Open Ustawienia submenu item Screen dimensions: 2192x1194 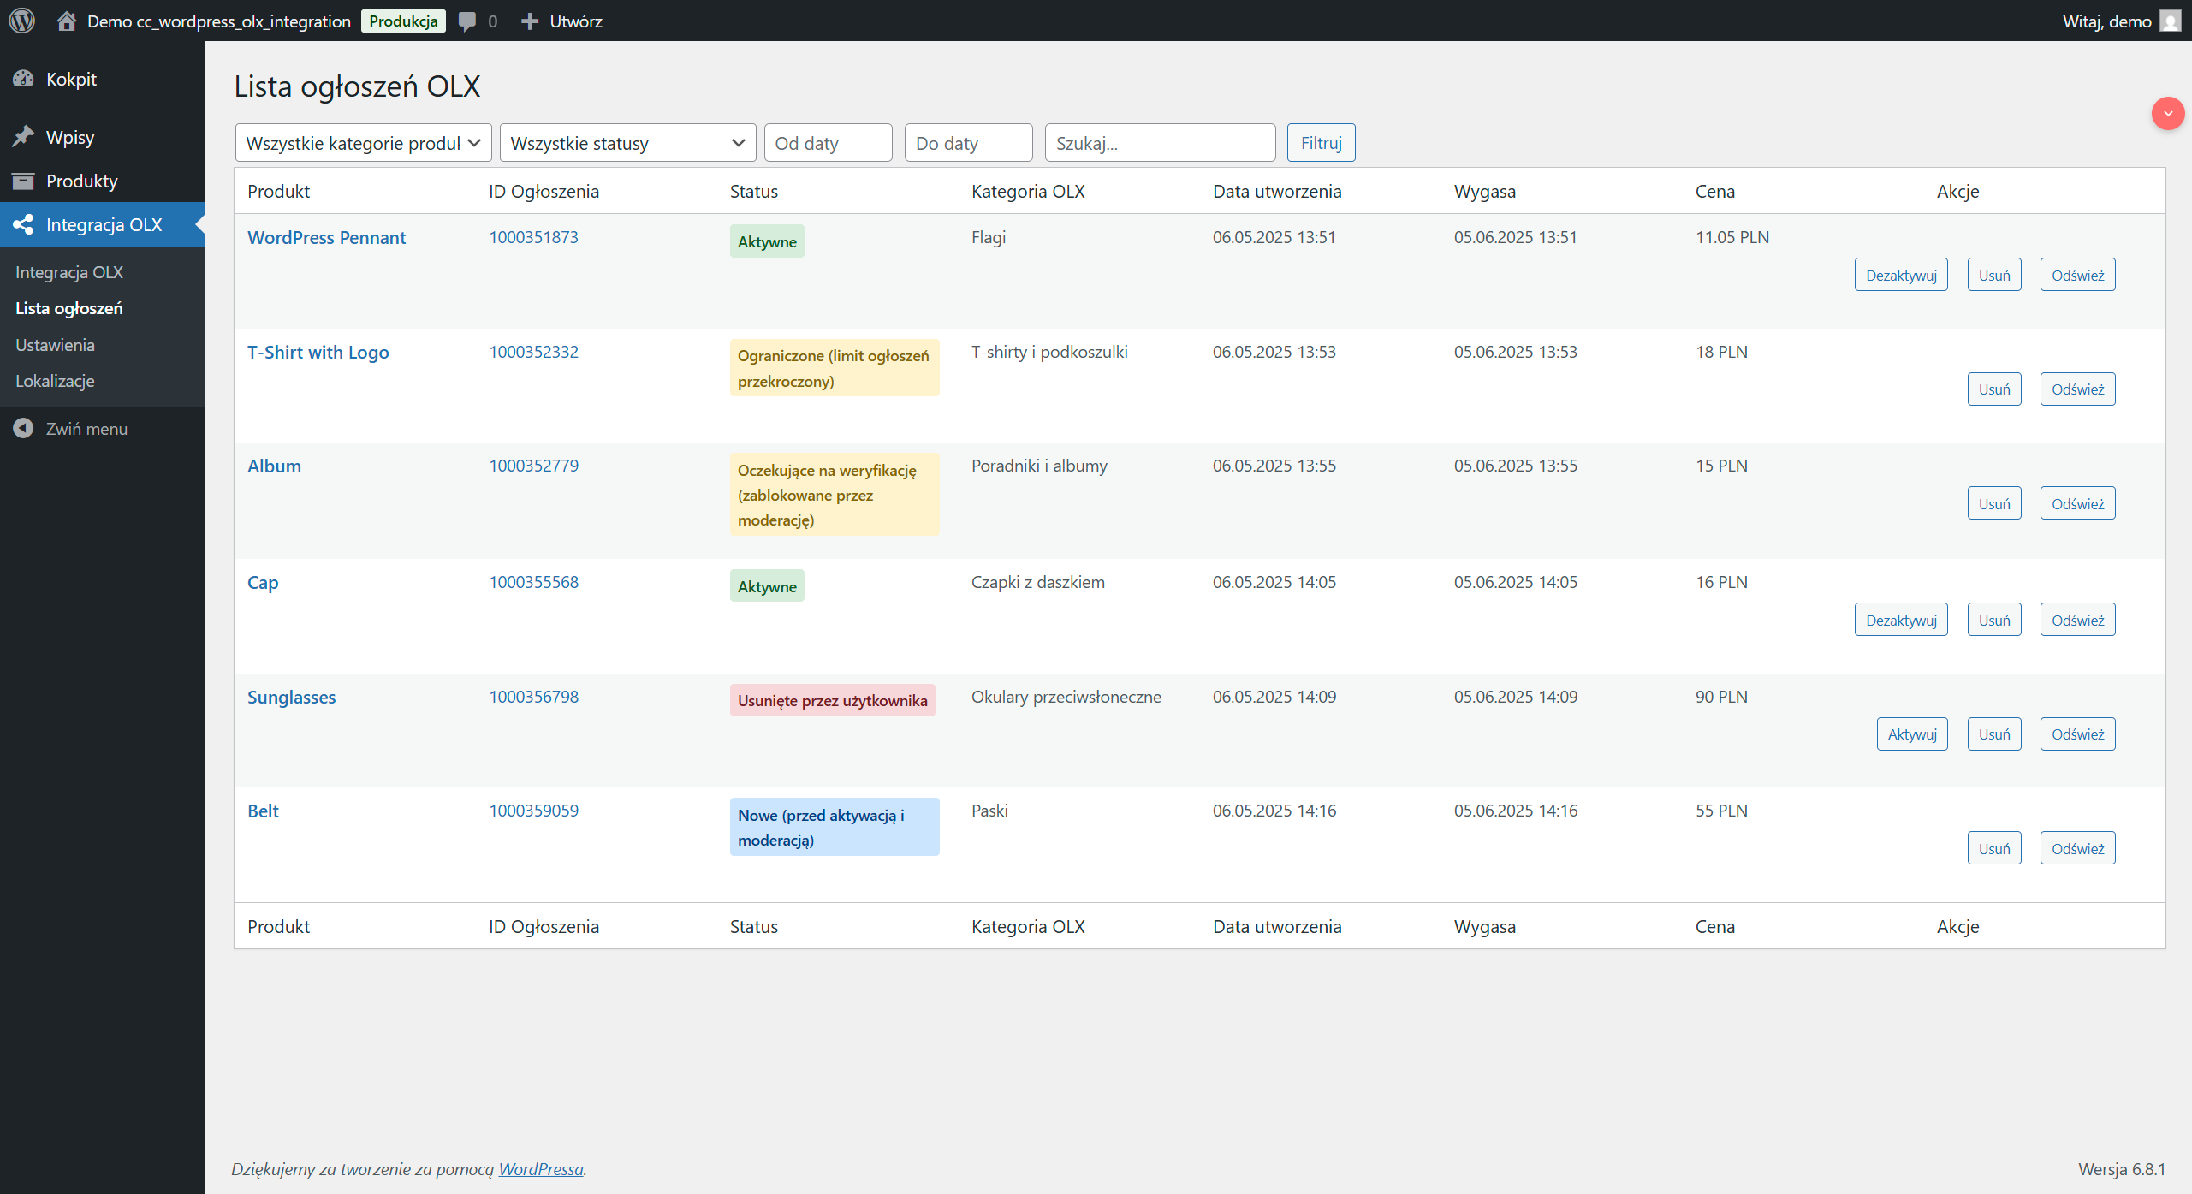[55, 345]
